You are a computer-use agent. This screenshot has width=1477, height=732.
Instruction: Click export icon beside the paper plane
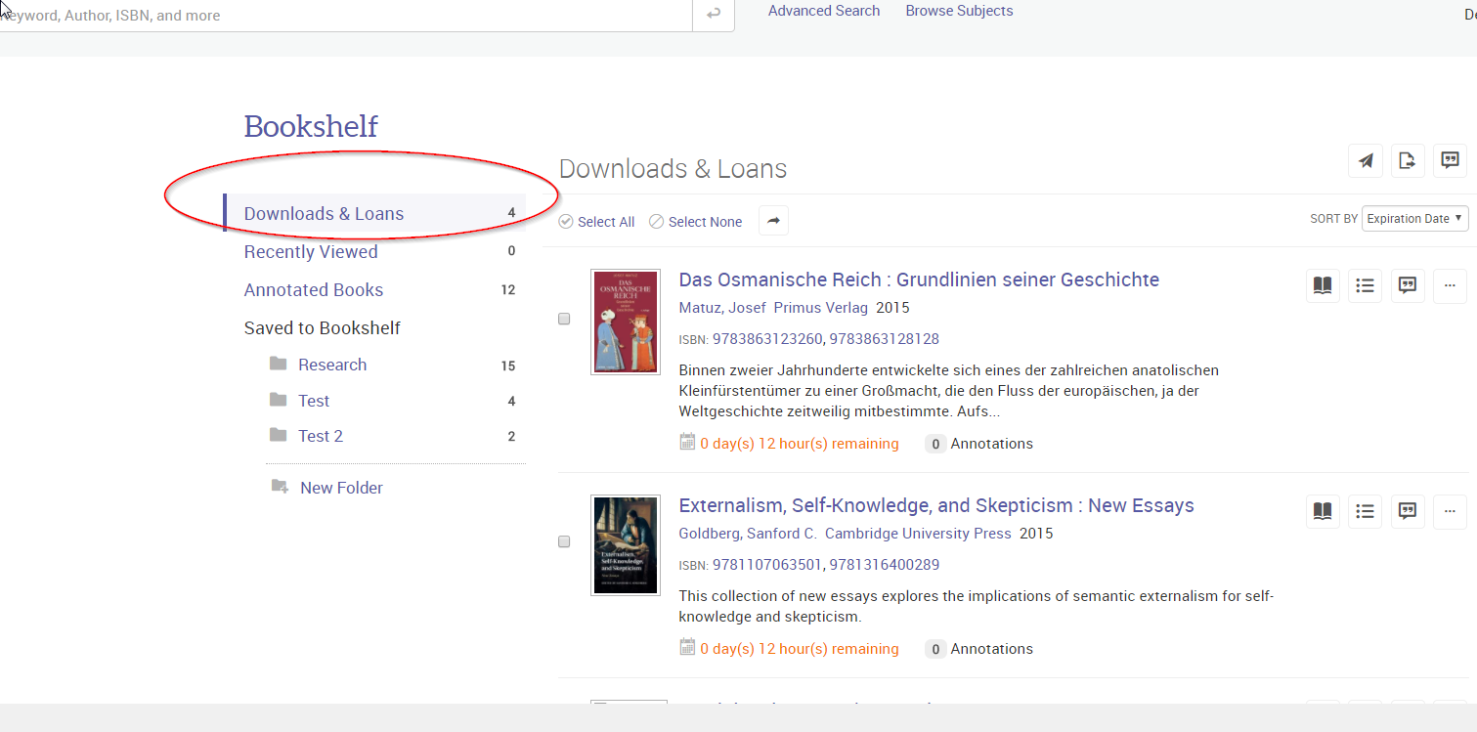(x=1408, y=161)
